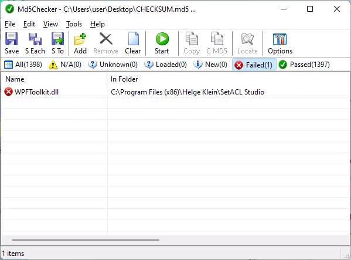Remove the item with the X icon
The image size is (351, 260).
coord(106,39)
